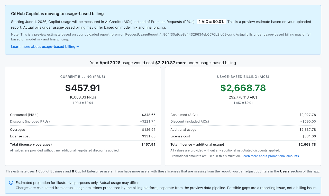Click the 'Overages' row label
Image resolution: width=329 pixels, height=196 pixels.
tap(17, 130)
